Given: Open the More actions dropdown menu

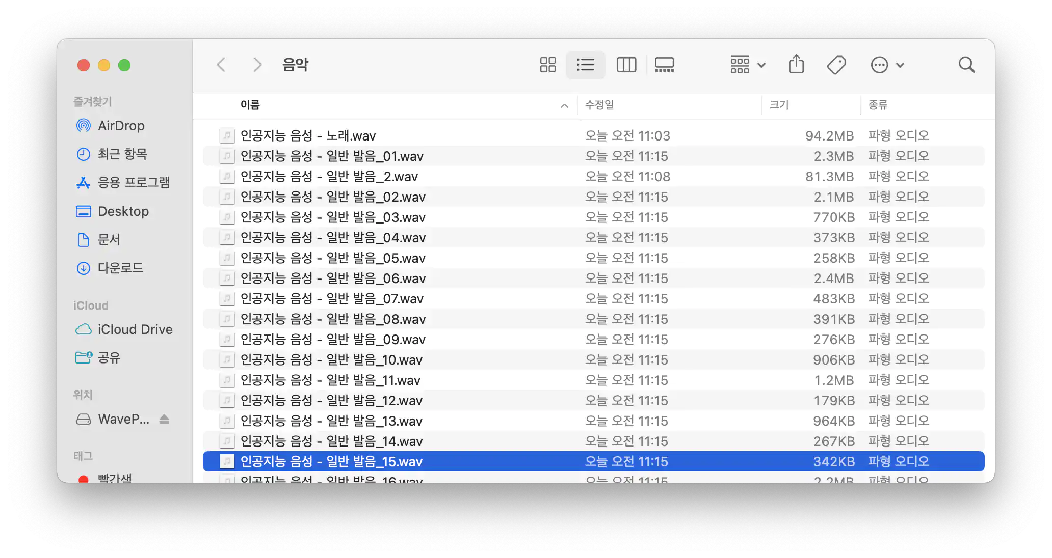Looking at the screenshot, I should pyautogui.click(x=887, y=65).
